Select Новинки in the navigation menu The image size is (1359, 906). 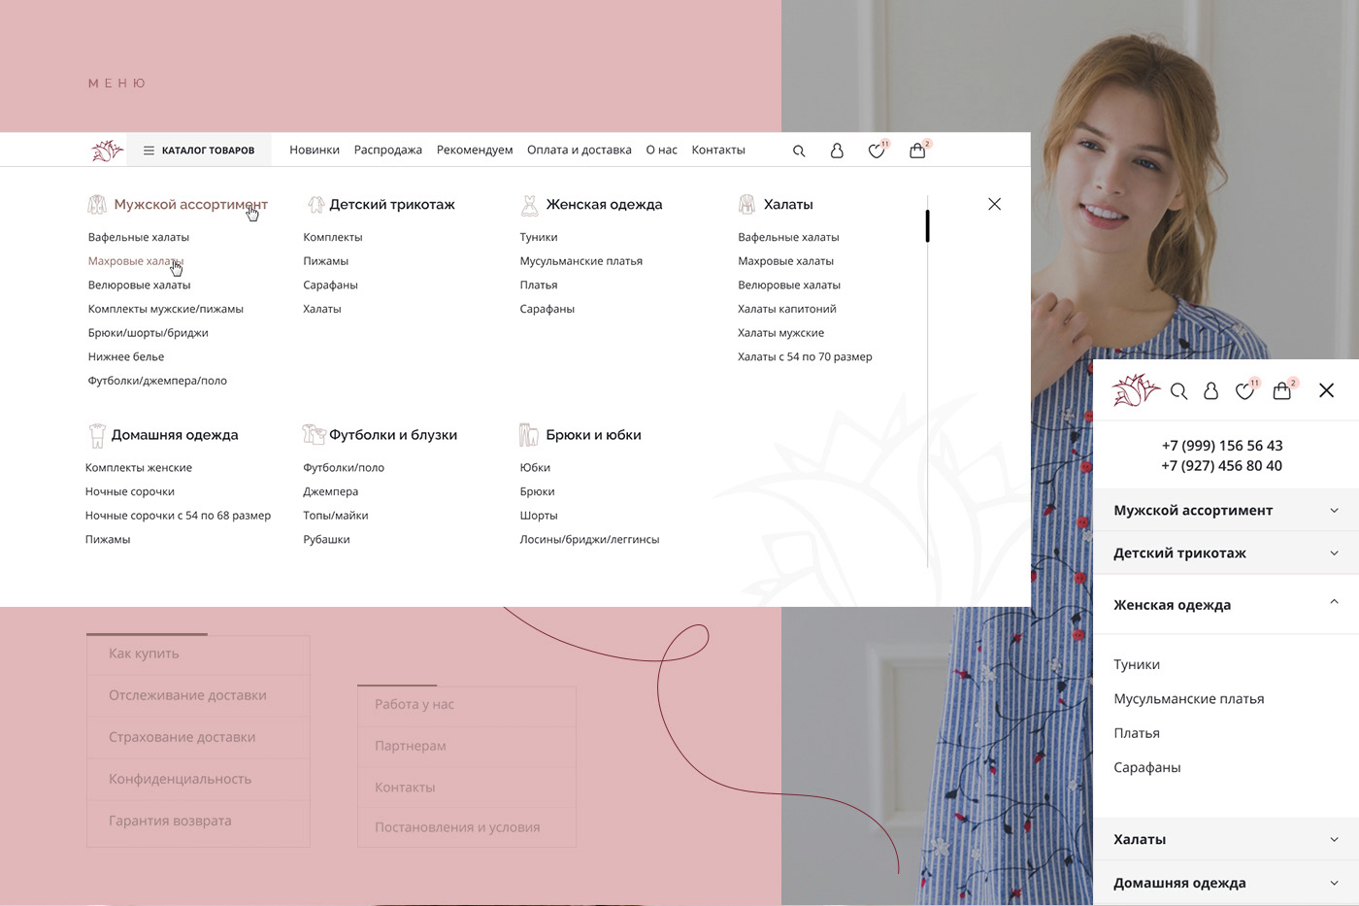coord(314,150)
